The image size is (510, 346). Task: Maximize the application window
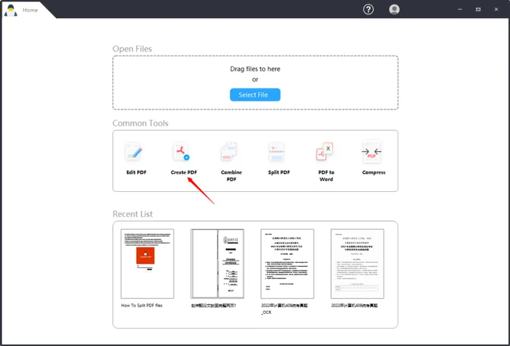tap(478, 9)
